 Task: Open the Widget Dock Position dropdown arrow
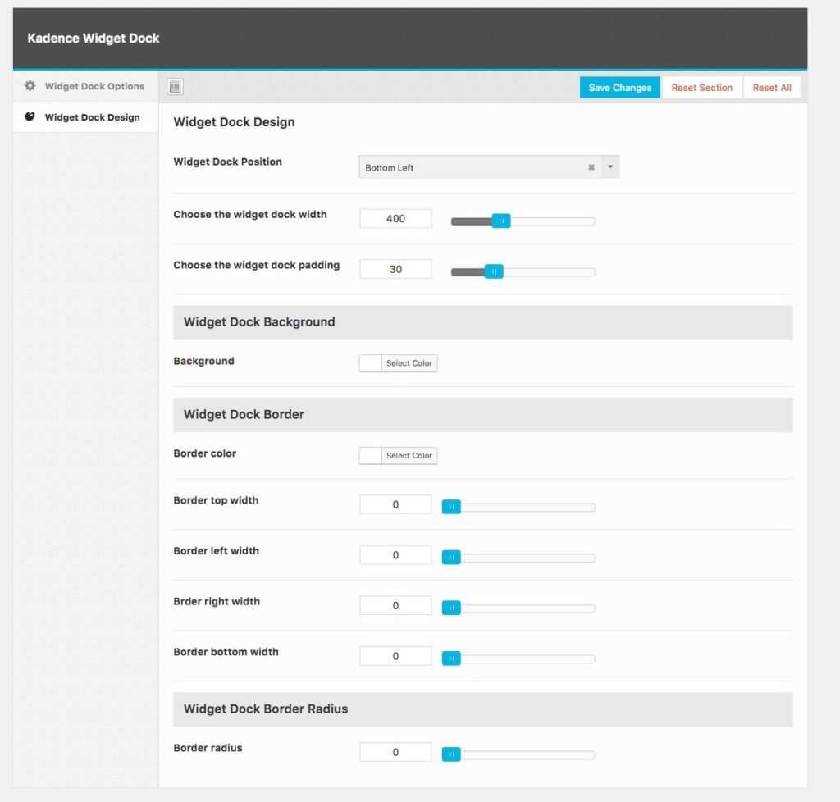tap(610, 166)
